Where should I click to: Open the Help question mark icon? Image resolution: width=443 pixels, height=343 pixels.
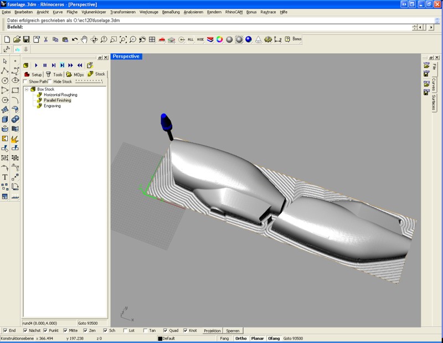pyautogui.click(x=287, y=39)
